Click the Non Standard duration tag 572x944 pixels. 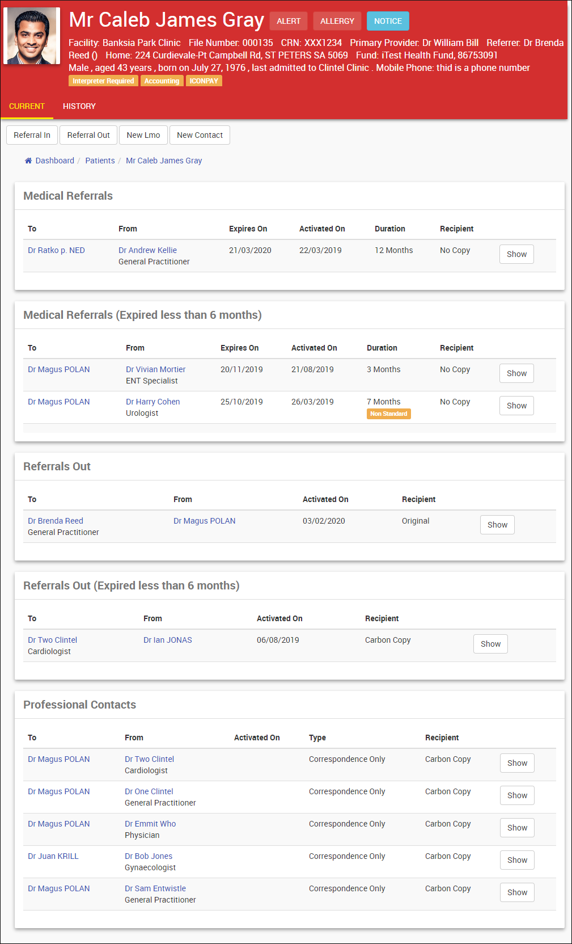(388, 414)
